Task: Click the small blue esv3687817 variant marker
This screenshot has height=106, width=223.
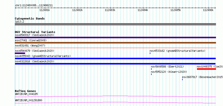Action: pos(182,79)
